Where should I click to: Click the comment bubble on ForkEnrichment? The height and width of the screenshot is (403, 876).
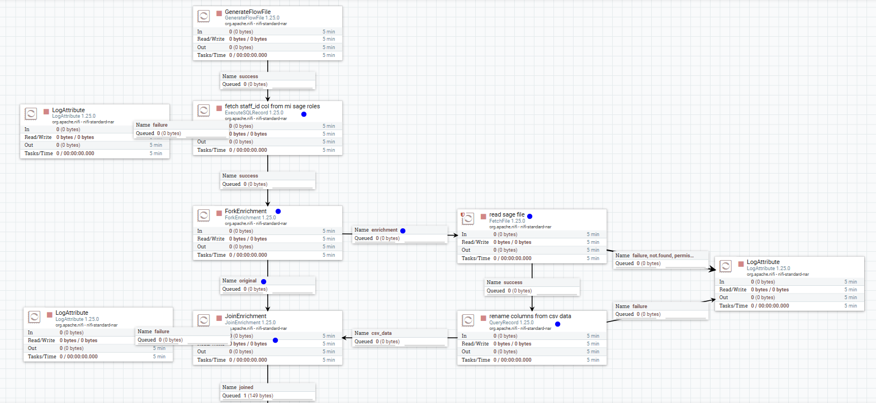(x=278, y=211)
